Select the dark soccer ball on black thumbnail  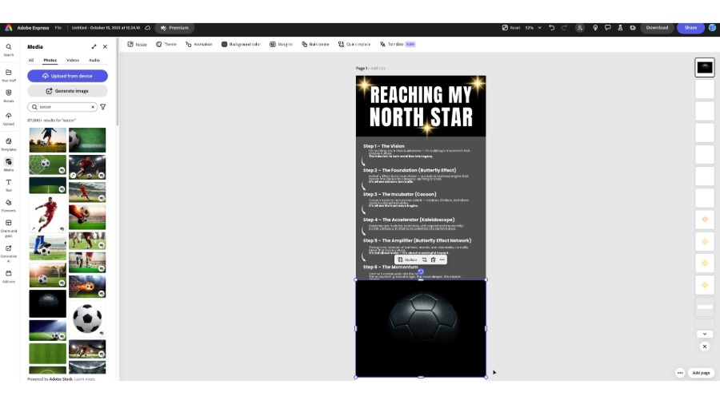coord(48,303)
